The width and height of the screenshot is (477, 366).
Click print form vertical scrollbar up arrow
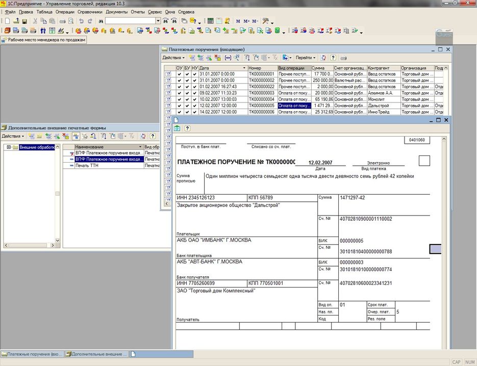444,139
